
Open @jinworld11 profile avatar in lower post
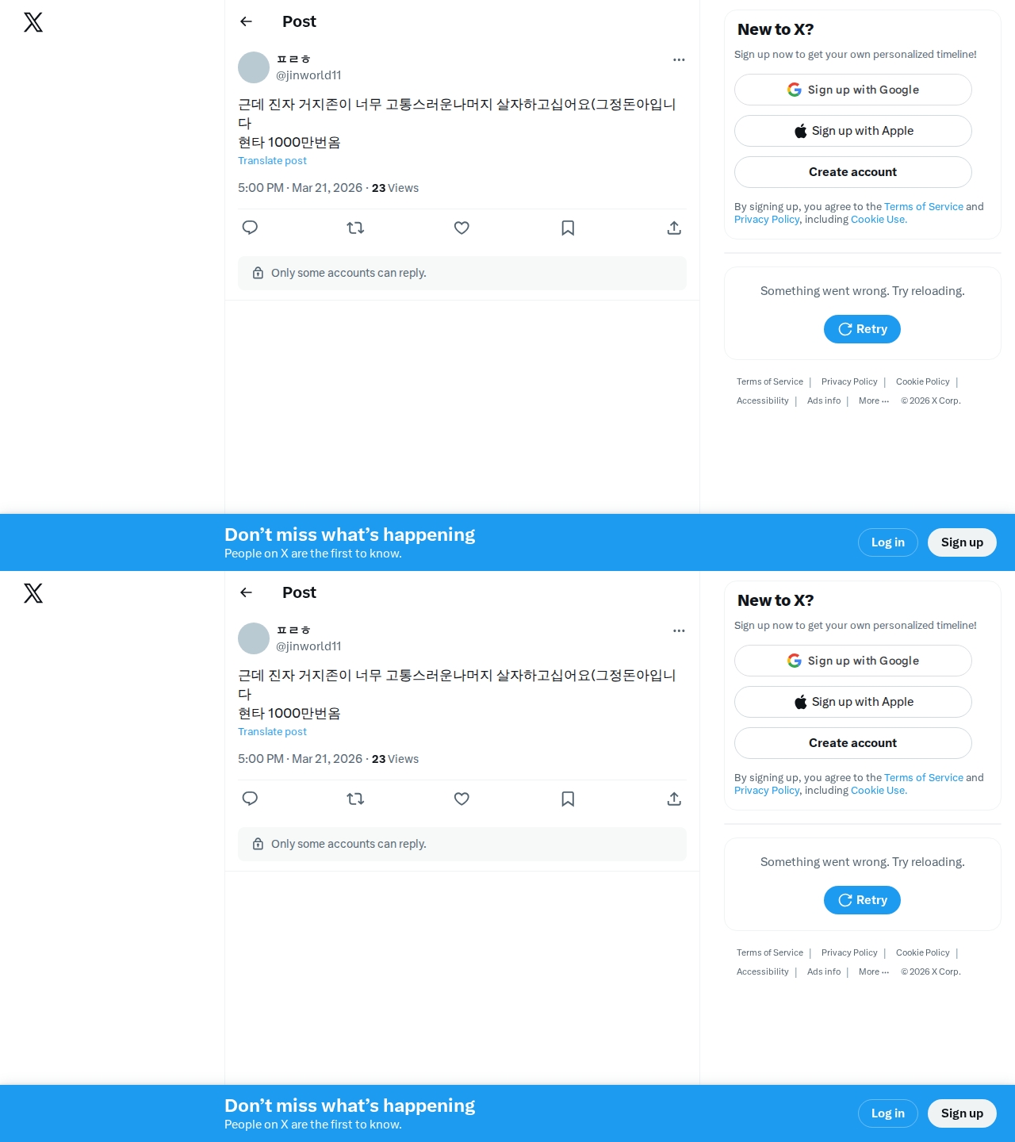click(x=254, y=638)
